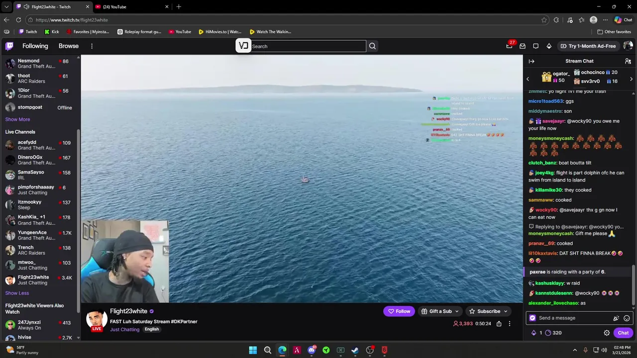Image resolution: width=637 pixels, height=358 pixels.
Task: Open the HiMovies.to bookmark
Action: click(x=219, y=32)
